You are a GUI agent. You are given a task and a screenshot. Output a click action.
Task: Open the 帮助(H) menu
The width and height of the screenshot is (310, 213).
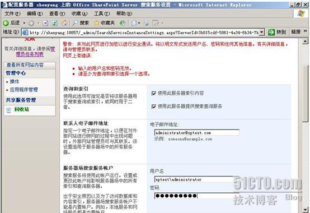pyautogui.click(x=124, y=13)
